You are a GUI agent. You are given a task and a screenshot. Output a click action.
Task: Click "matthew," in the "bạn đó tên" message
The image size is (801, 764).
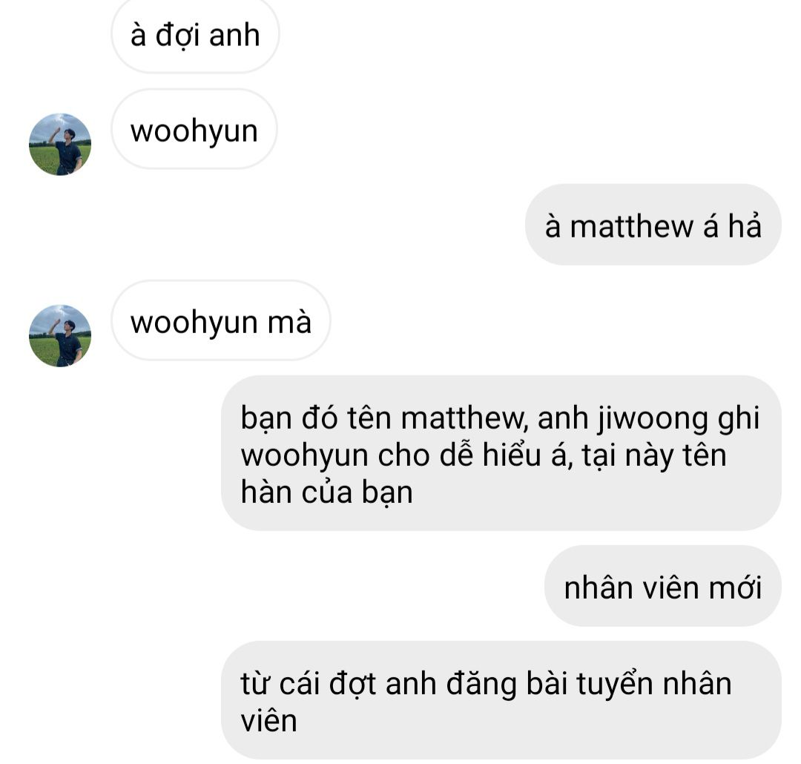[x=464, y=418]
